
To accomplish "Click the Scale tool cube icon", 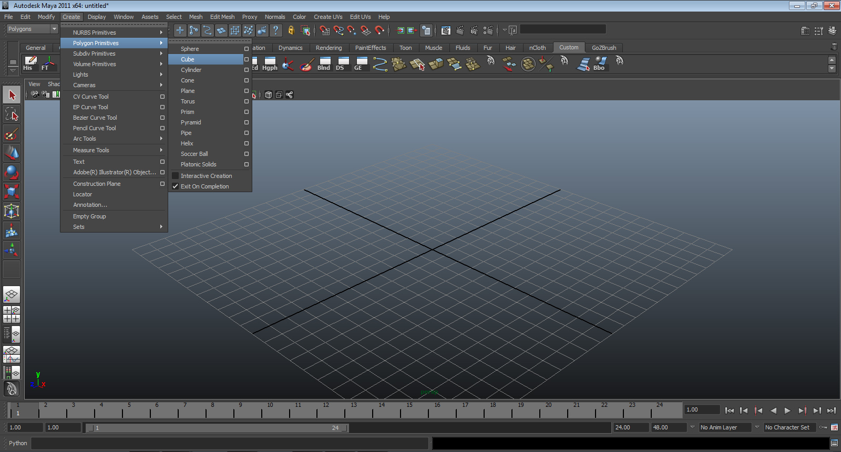I will coord(12,191).
